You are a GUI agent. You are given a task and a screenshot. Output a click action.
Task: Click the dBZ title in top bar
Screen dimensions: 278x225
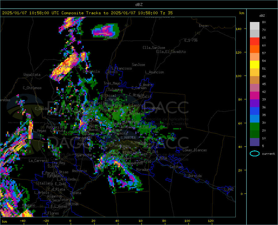coord(139,5)
